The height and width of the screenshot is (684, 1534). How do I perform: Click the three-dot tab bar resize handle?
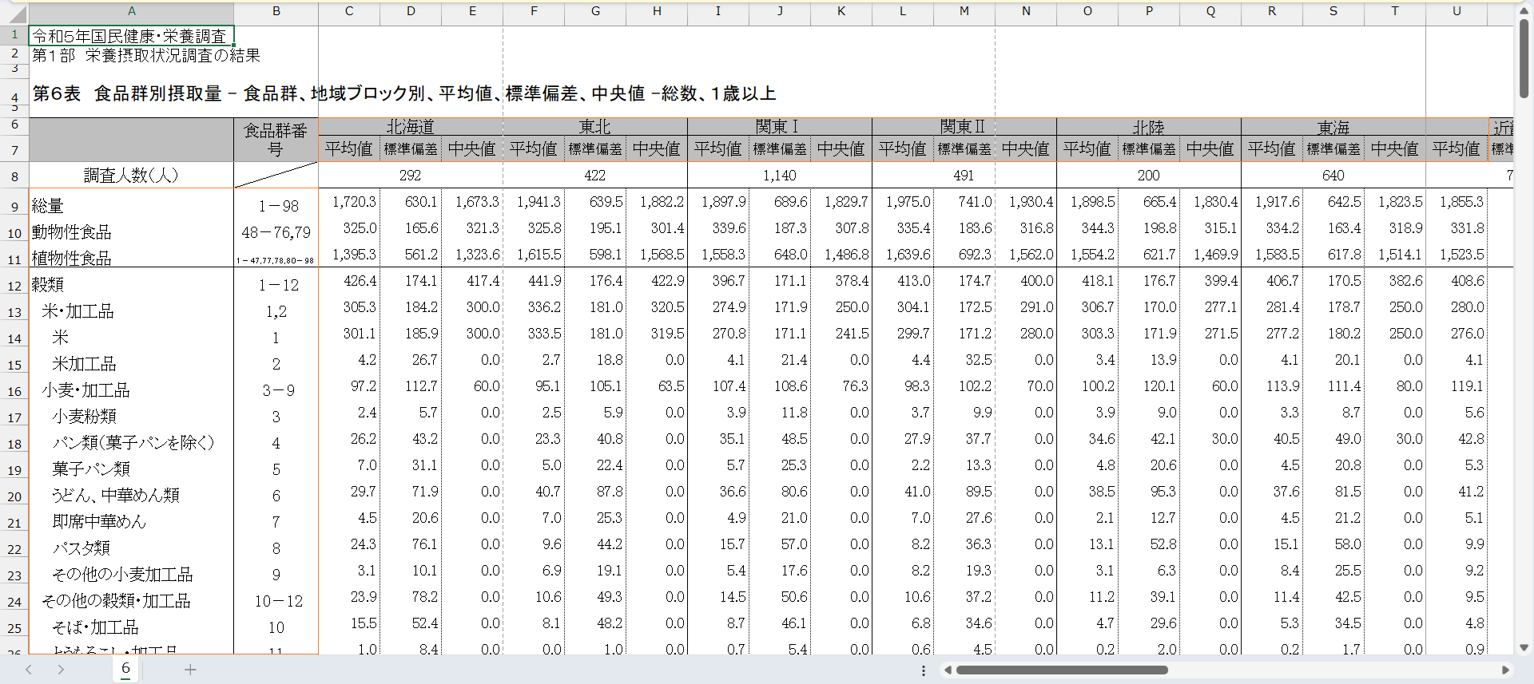924,670
